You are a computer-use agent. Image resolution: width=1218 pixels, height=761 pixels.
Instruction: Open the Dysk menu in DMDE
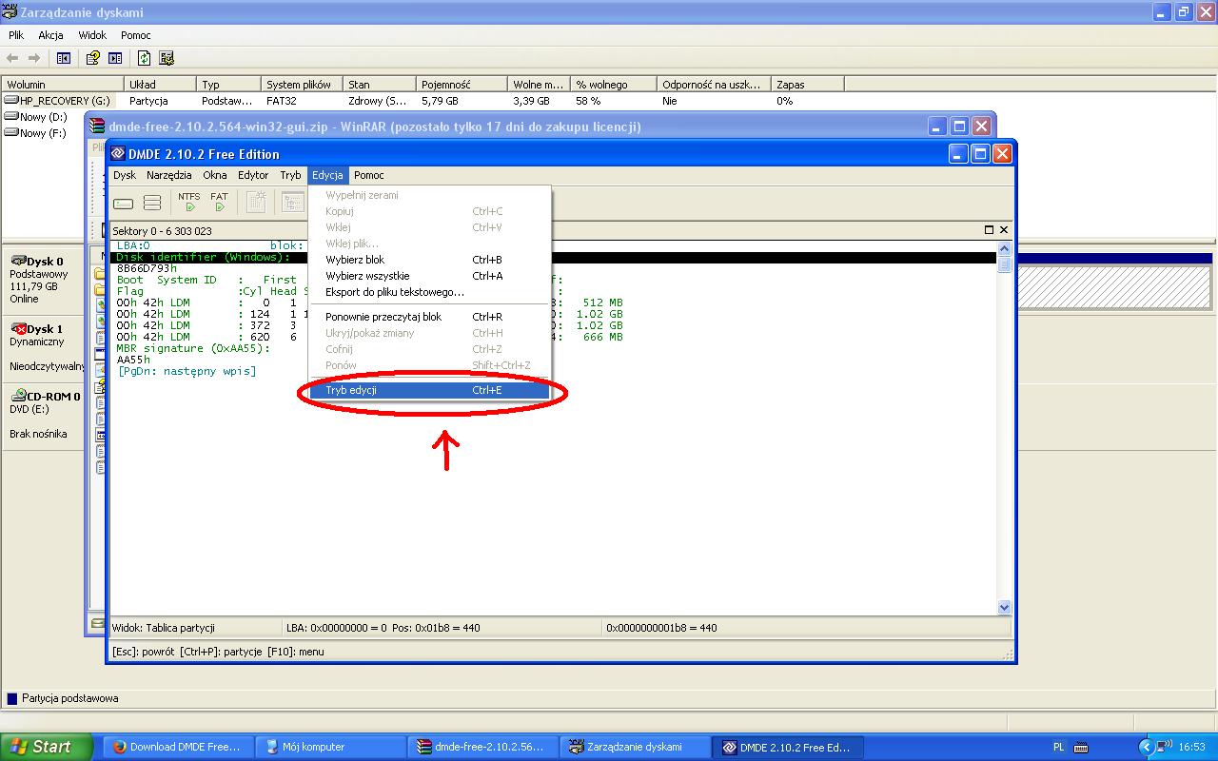pyautogui.click(x=125, y=175)
